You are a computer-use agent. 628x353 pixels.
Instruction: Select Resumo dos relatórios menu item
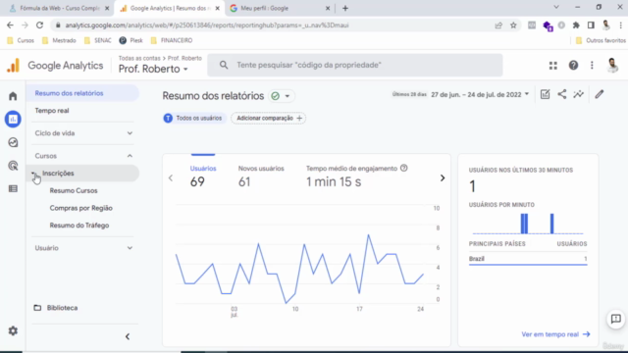pyautogui.click(x=83, y=93)
